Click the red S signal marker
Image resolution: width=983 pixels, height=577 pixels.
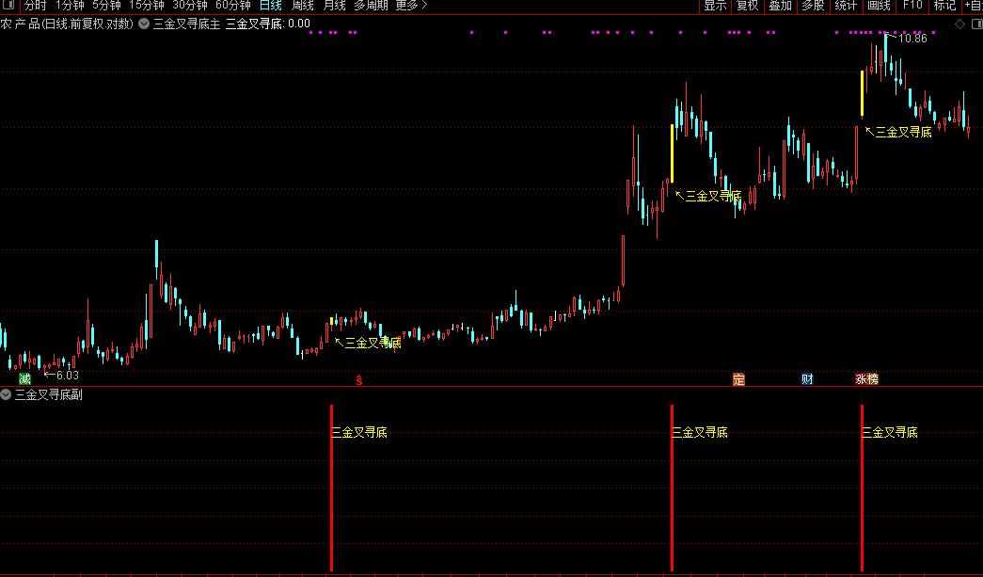(359, 379)
